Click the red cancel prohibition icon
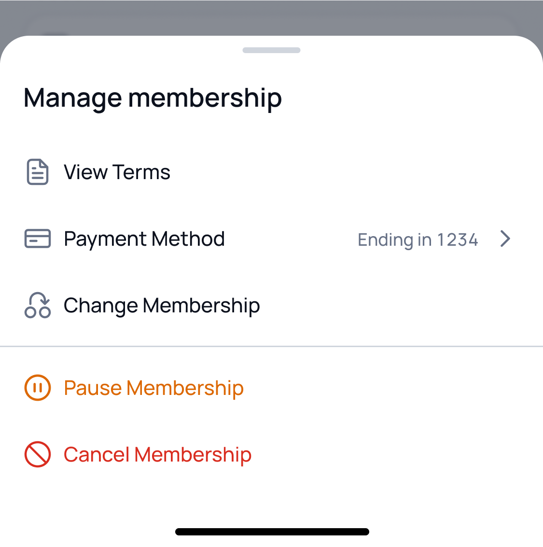The width and height of the screenshot is (543, 547). pos(37,454)
